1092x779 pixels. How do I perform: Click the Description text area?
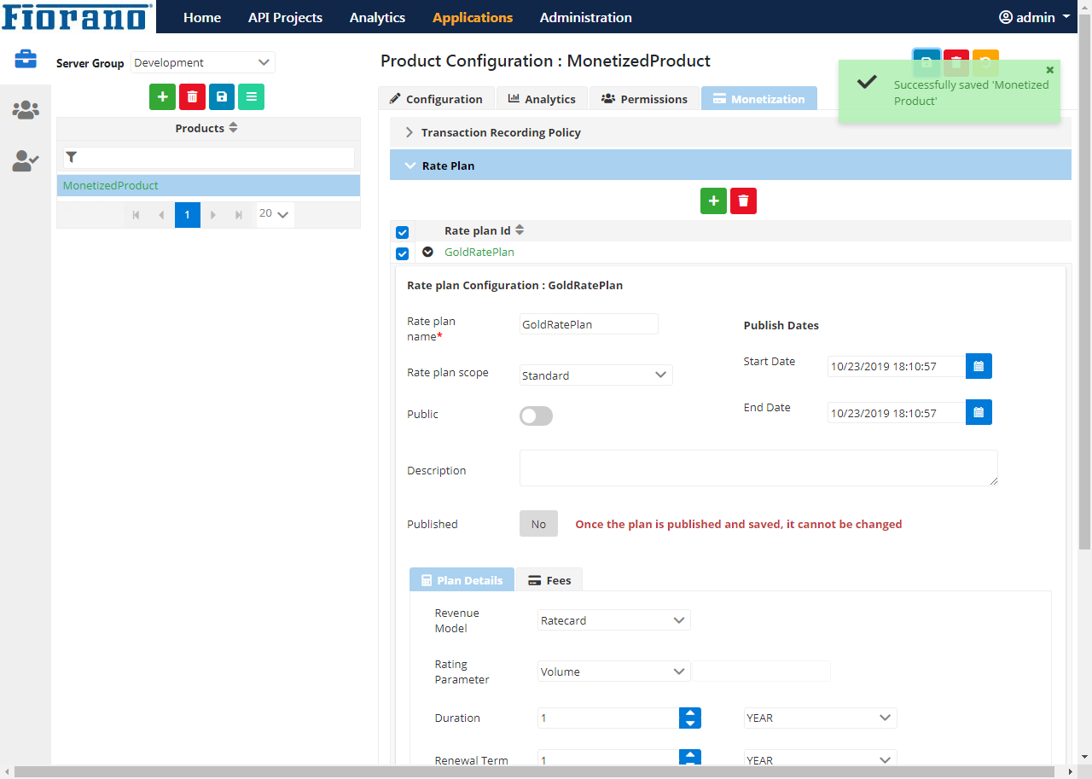(758, 468)
